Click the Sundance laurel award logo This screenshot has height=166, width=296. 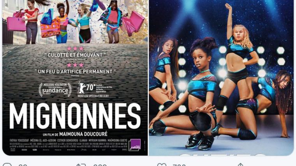55,90
